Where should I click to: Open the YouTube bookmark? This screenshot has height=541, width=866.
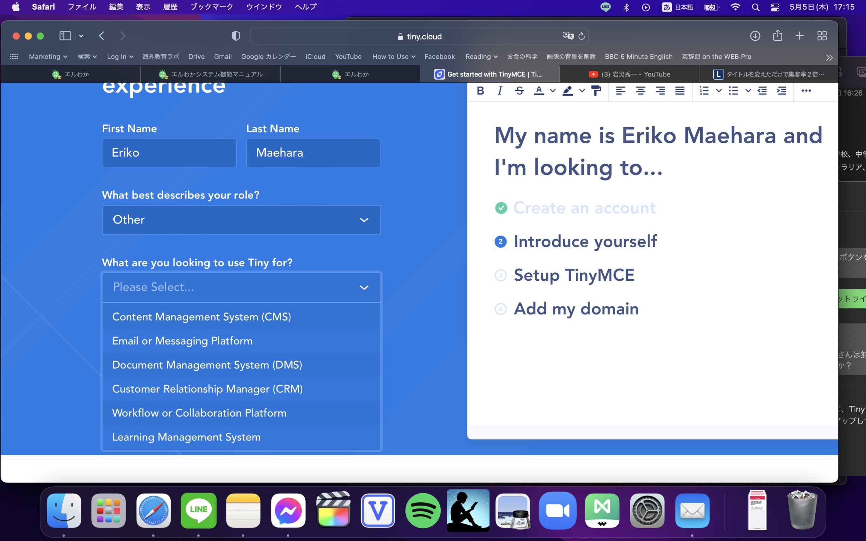[348, 56]
